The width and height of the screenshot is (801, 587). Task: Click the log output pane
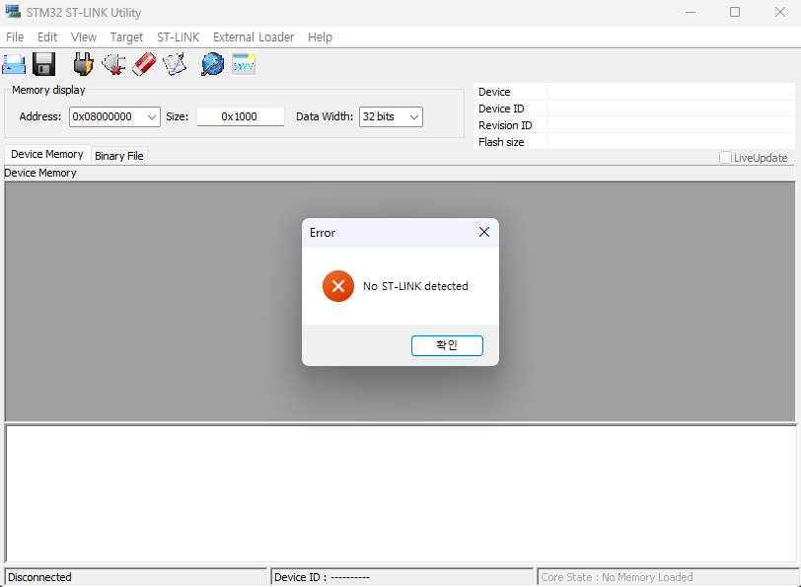click(x=401, y=493)
